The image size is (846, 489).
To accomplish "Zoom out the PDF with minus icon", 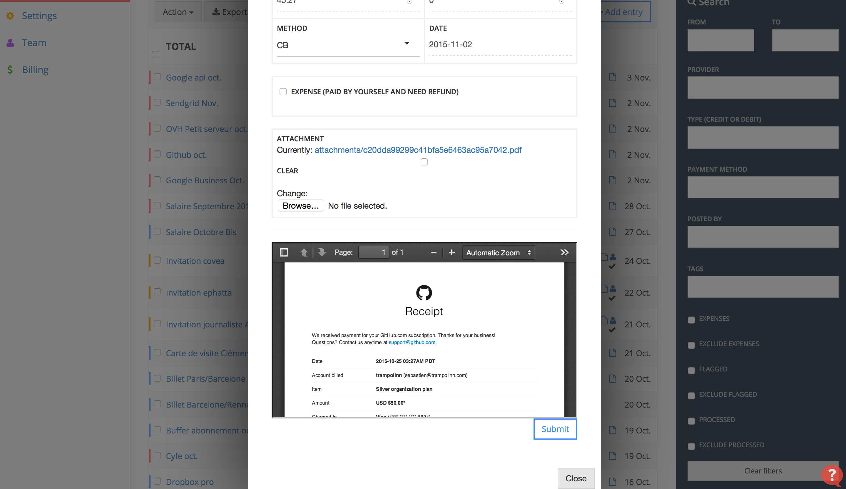I will click(x=433, y=252).
